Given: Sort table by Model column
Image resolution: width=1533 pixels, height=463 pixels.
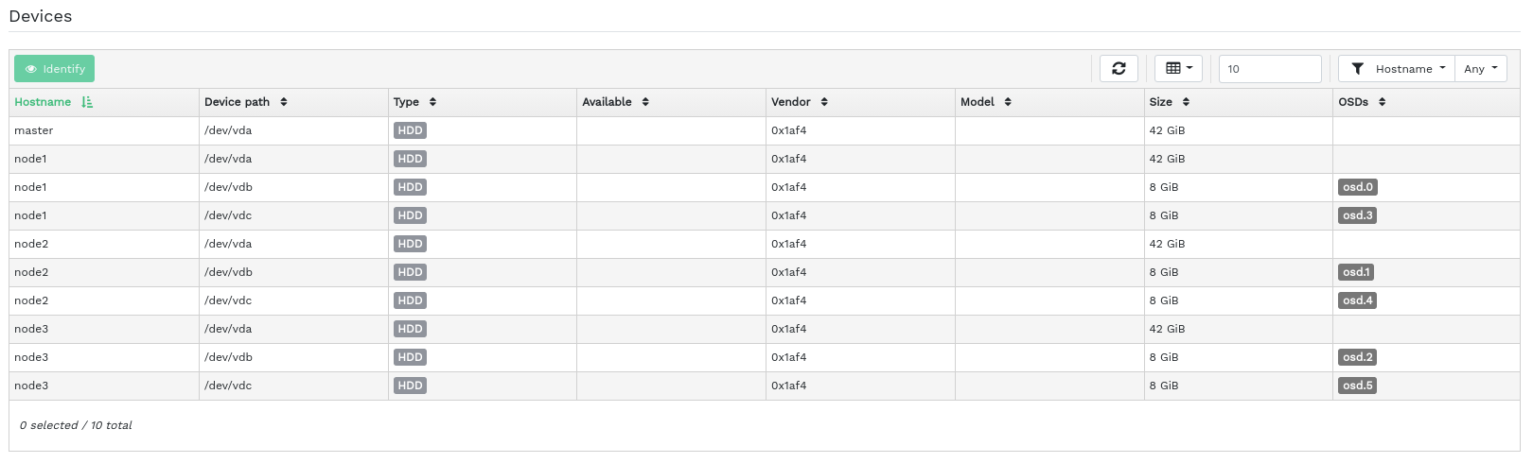Looking at the screenshot, I should pyautogui.click(x=978, y=102).
